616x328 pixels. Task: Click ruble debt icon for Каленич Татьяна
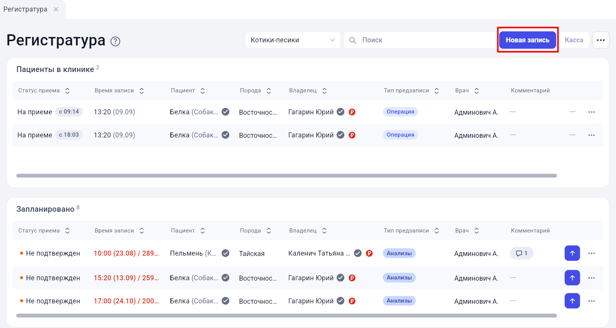tap(369, 253)
